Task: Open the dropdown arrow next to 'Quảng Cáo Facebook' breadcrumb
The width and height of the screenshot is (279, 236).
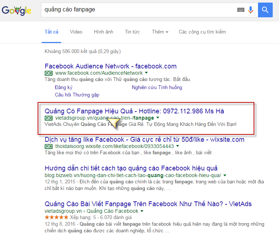Action: click(142, 211)
